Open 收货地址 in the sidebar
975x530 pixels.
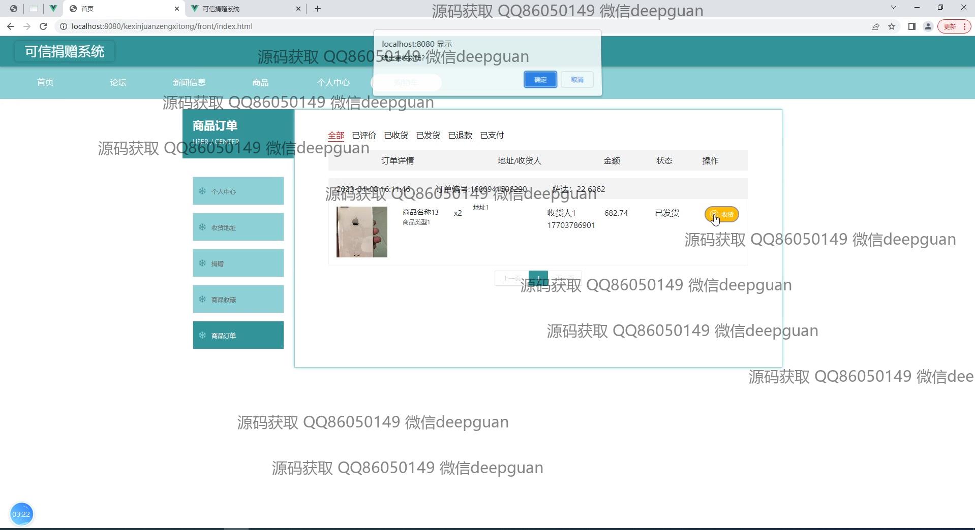tap(238, 227)
